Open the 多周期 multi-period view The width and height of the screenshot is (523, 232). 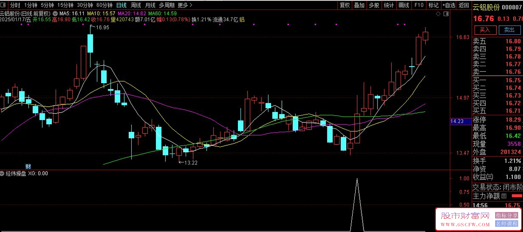[166, 5]
